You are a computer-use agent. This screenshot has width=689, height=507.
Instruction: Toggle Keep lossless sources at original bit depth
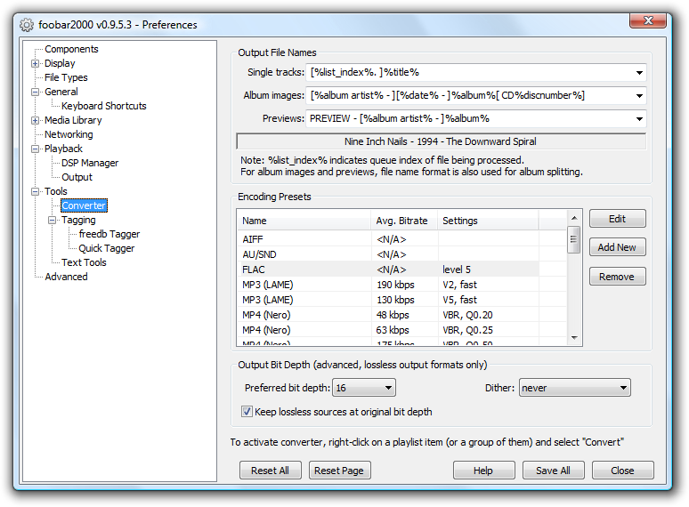247,412
